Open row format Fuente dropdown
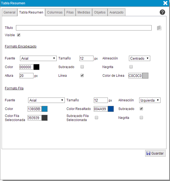This screenshot has width=170, height=181. click(x=46, y=100)
